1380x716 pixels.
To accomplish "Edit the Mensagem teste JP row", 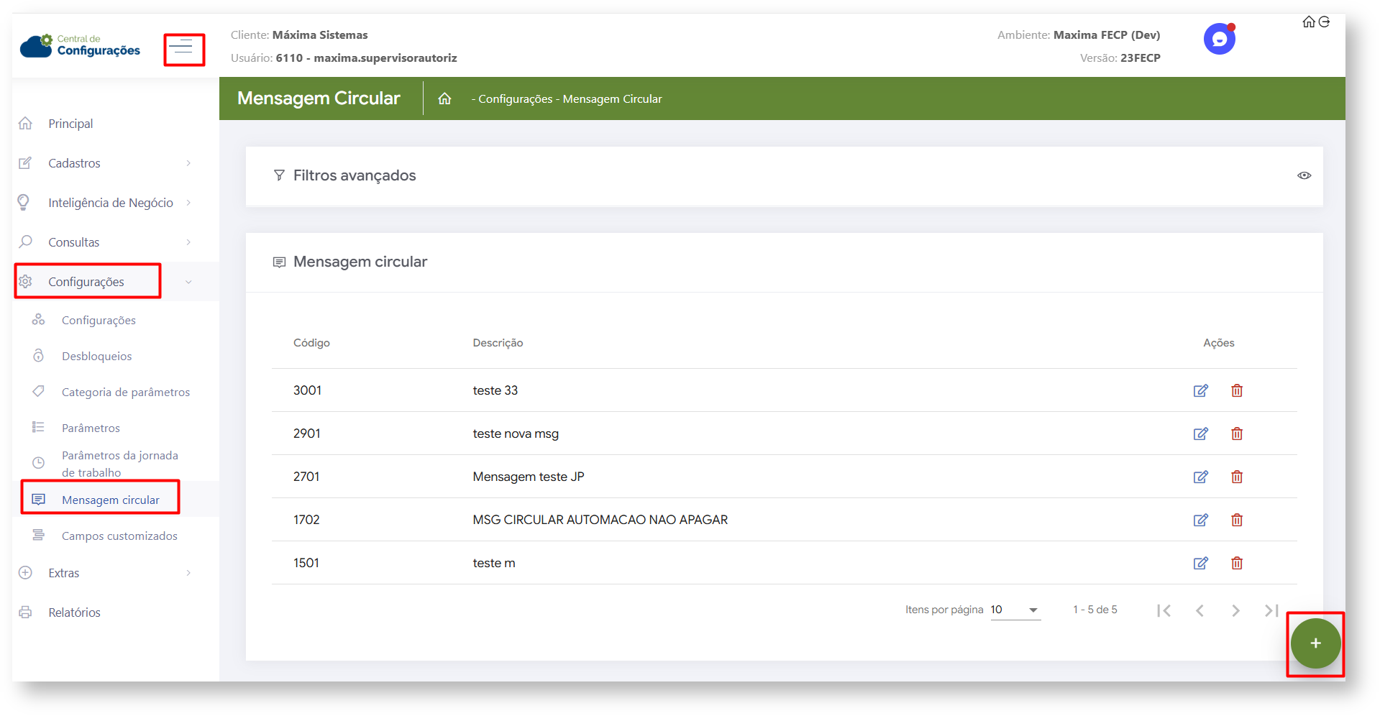I will pyautogui.click(x=1200, y=477).
